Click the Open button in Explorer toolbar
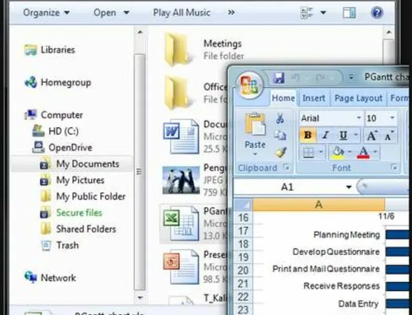This screenshot has height=315, width=412. (105, 13)
